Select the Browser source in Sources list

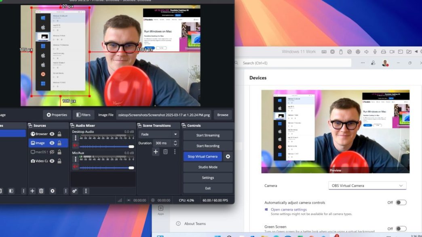[x=41, y=134]
